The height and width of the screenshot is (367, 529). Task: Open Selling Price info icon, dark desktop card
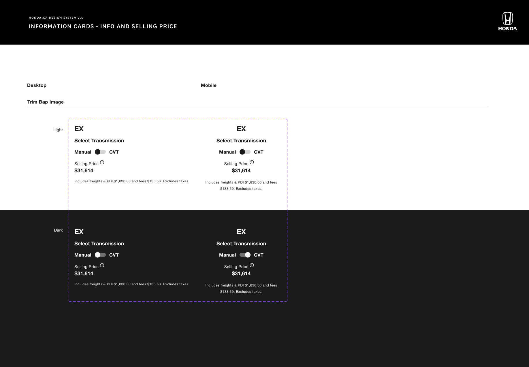click(102, 265)
